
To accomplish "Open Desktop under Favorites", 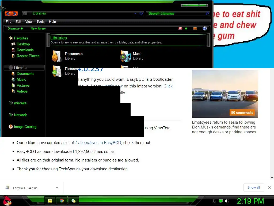I will pyautogui.click(x=23, y=44).
